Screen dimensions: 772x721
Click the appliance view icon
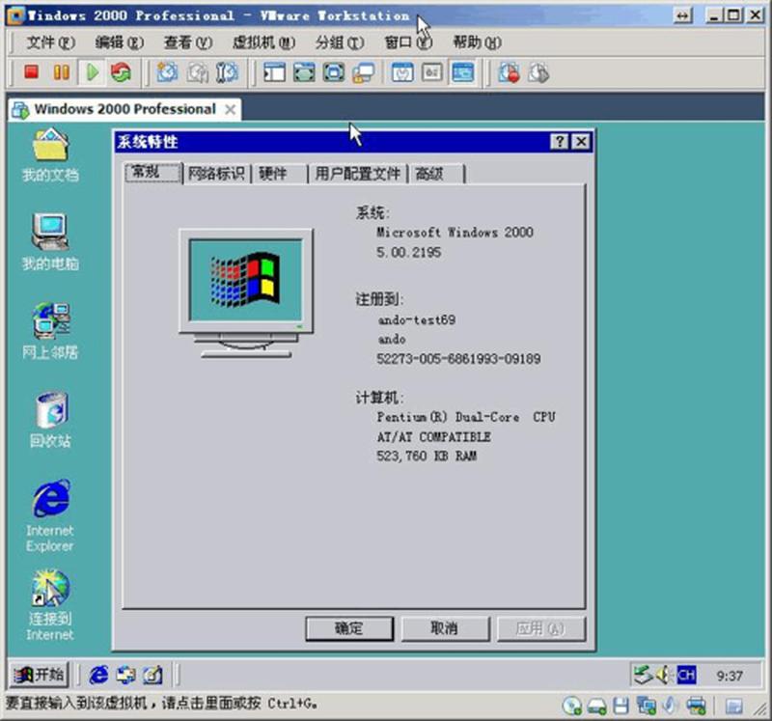432,72
